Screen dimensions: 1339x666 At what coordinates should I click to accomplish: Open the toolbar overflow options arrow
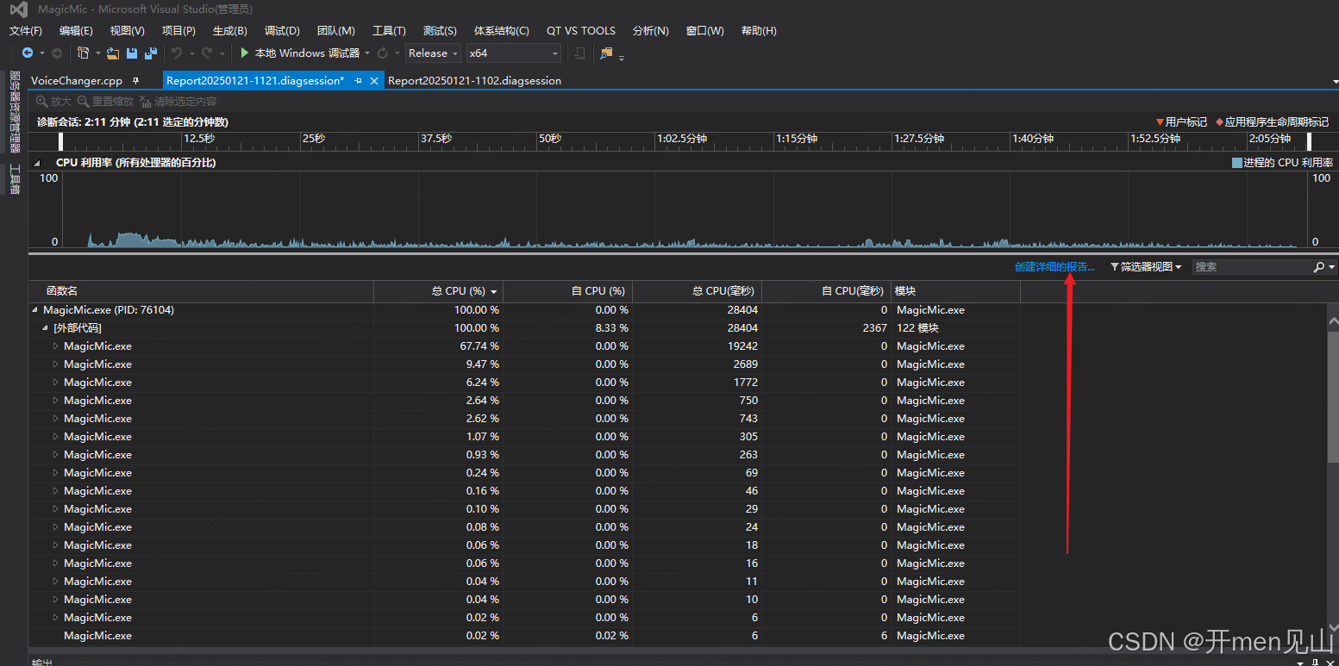coord(622,58)
